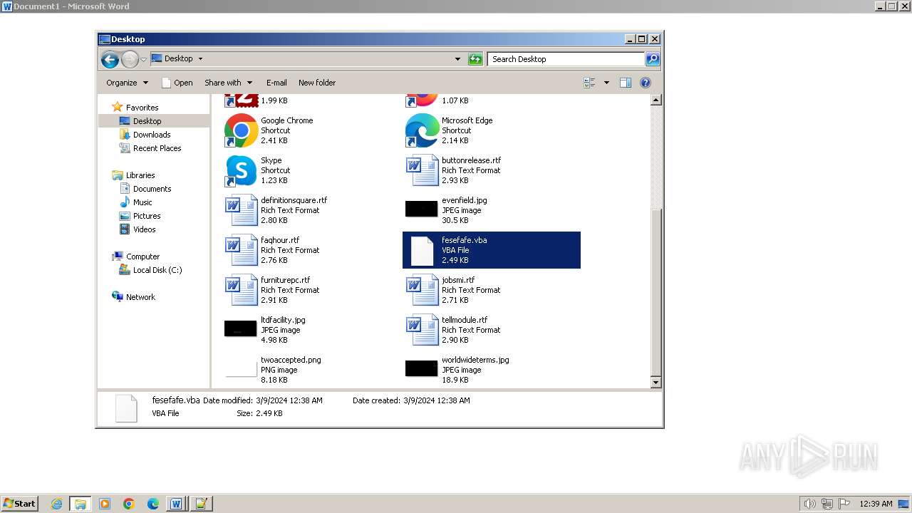Select the Google Chrome shortcut icon
This screenshot has height=513, width=912.
[x=241, y=130]
